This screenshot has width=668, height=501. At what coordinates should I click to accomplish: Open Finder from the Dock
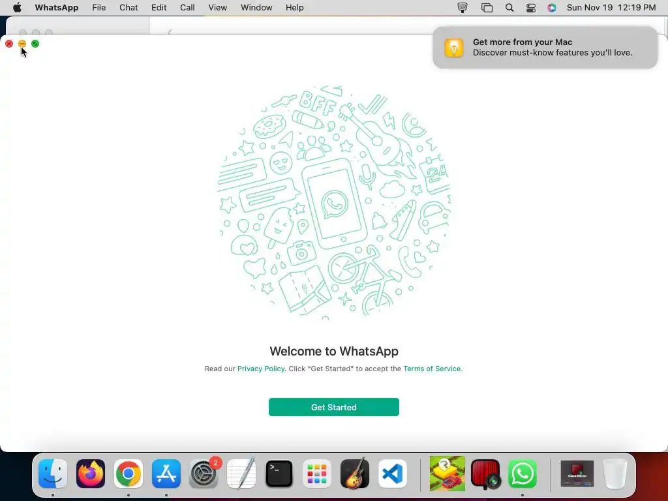point(53,474)
